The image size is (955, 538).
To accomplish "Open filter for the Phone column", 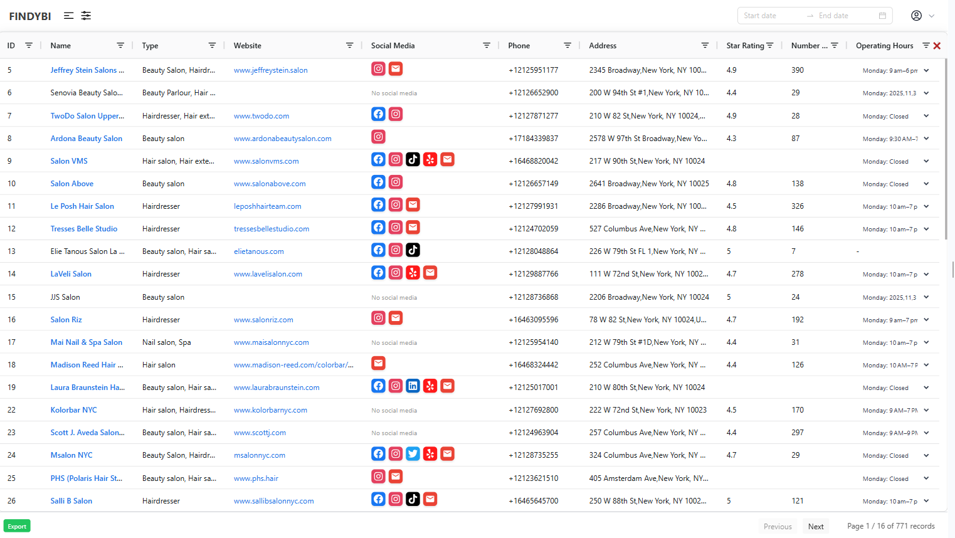I will 567,45.
